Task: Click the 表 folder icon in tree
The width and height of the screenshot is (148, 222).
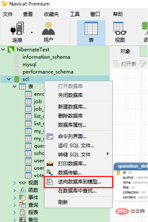Action: (22, 86)
